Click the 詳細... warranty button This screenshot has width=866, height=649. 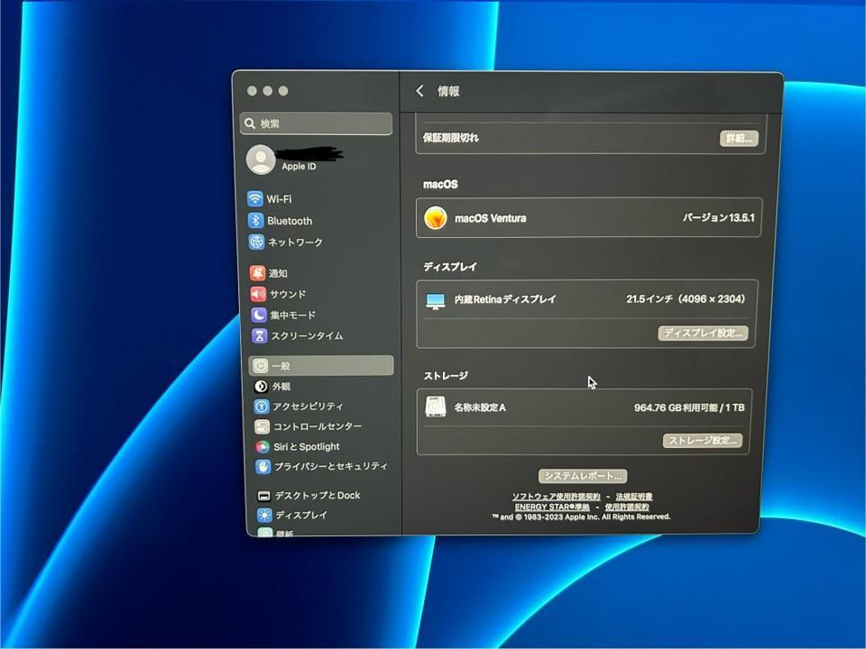[x=739, y=138]
